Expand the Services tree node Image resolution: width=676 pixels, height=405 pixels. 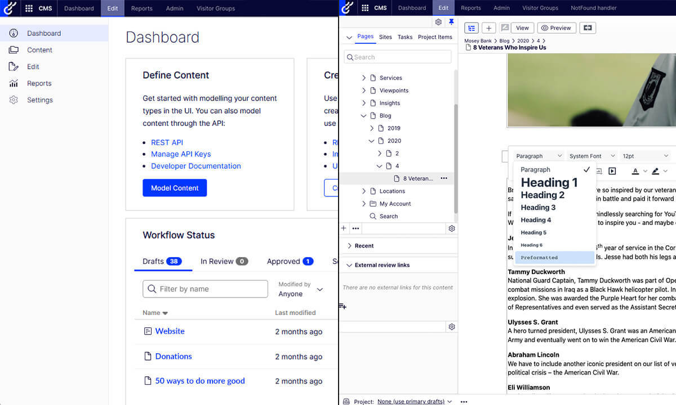tap(364, 78)
